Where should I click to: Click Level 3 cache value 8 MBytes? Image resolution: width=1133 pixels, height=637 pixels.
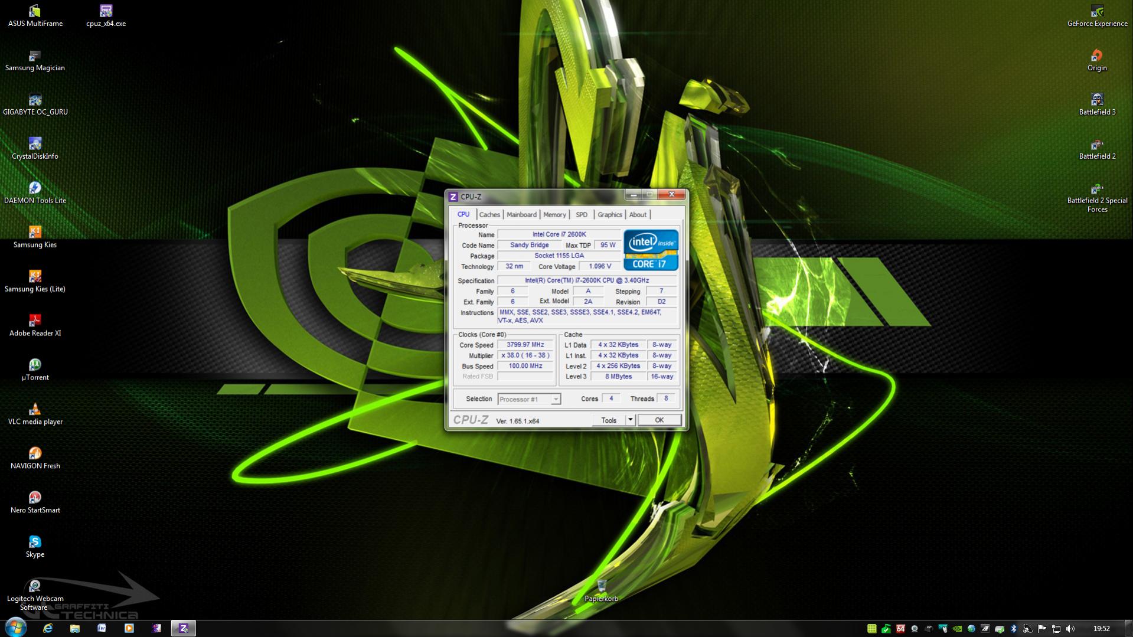(x=618, y=377)
